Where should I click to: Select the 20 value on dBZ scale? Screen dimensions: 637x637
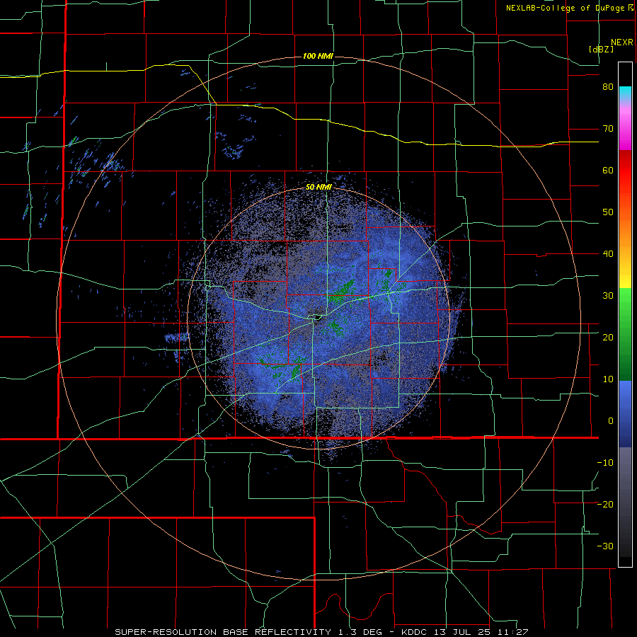pos(608,338)
